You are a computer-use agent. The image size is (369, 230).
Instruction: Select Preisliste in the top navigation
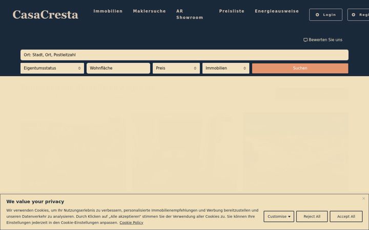(x=232, y=11)
